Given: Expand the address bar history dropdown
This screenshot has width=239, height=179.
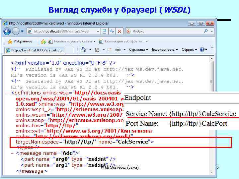Looking at the screenshot, I should tap(98, 31).
